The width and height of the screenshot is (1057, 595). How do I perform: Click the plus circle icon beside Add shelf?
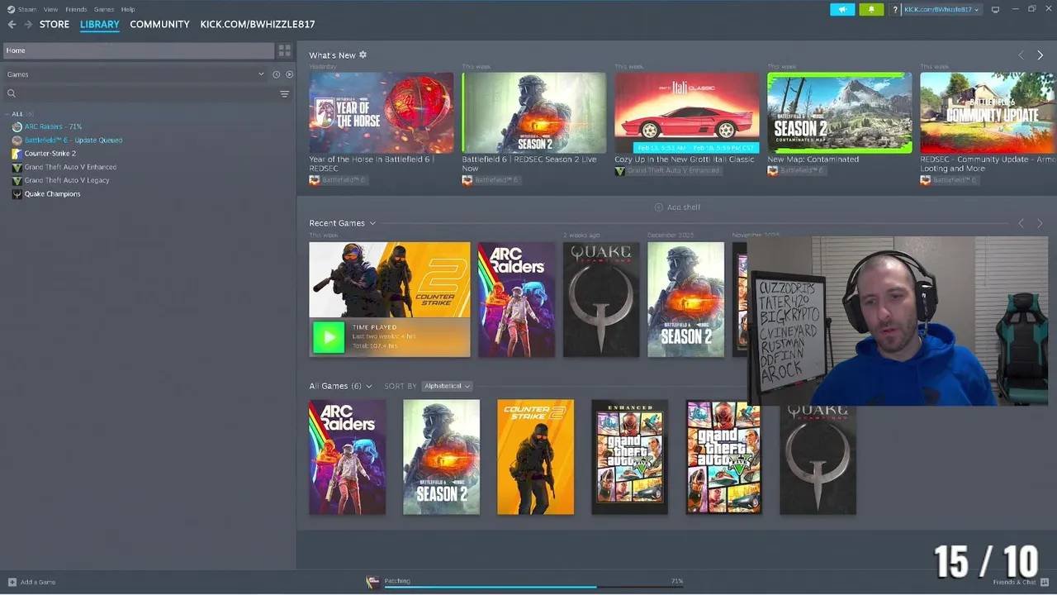pos(658,207)
